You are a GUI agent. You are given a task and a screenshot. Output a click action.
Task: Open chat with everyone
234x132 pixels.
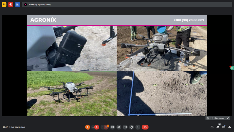pos(224,127)
